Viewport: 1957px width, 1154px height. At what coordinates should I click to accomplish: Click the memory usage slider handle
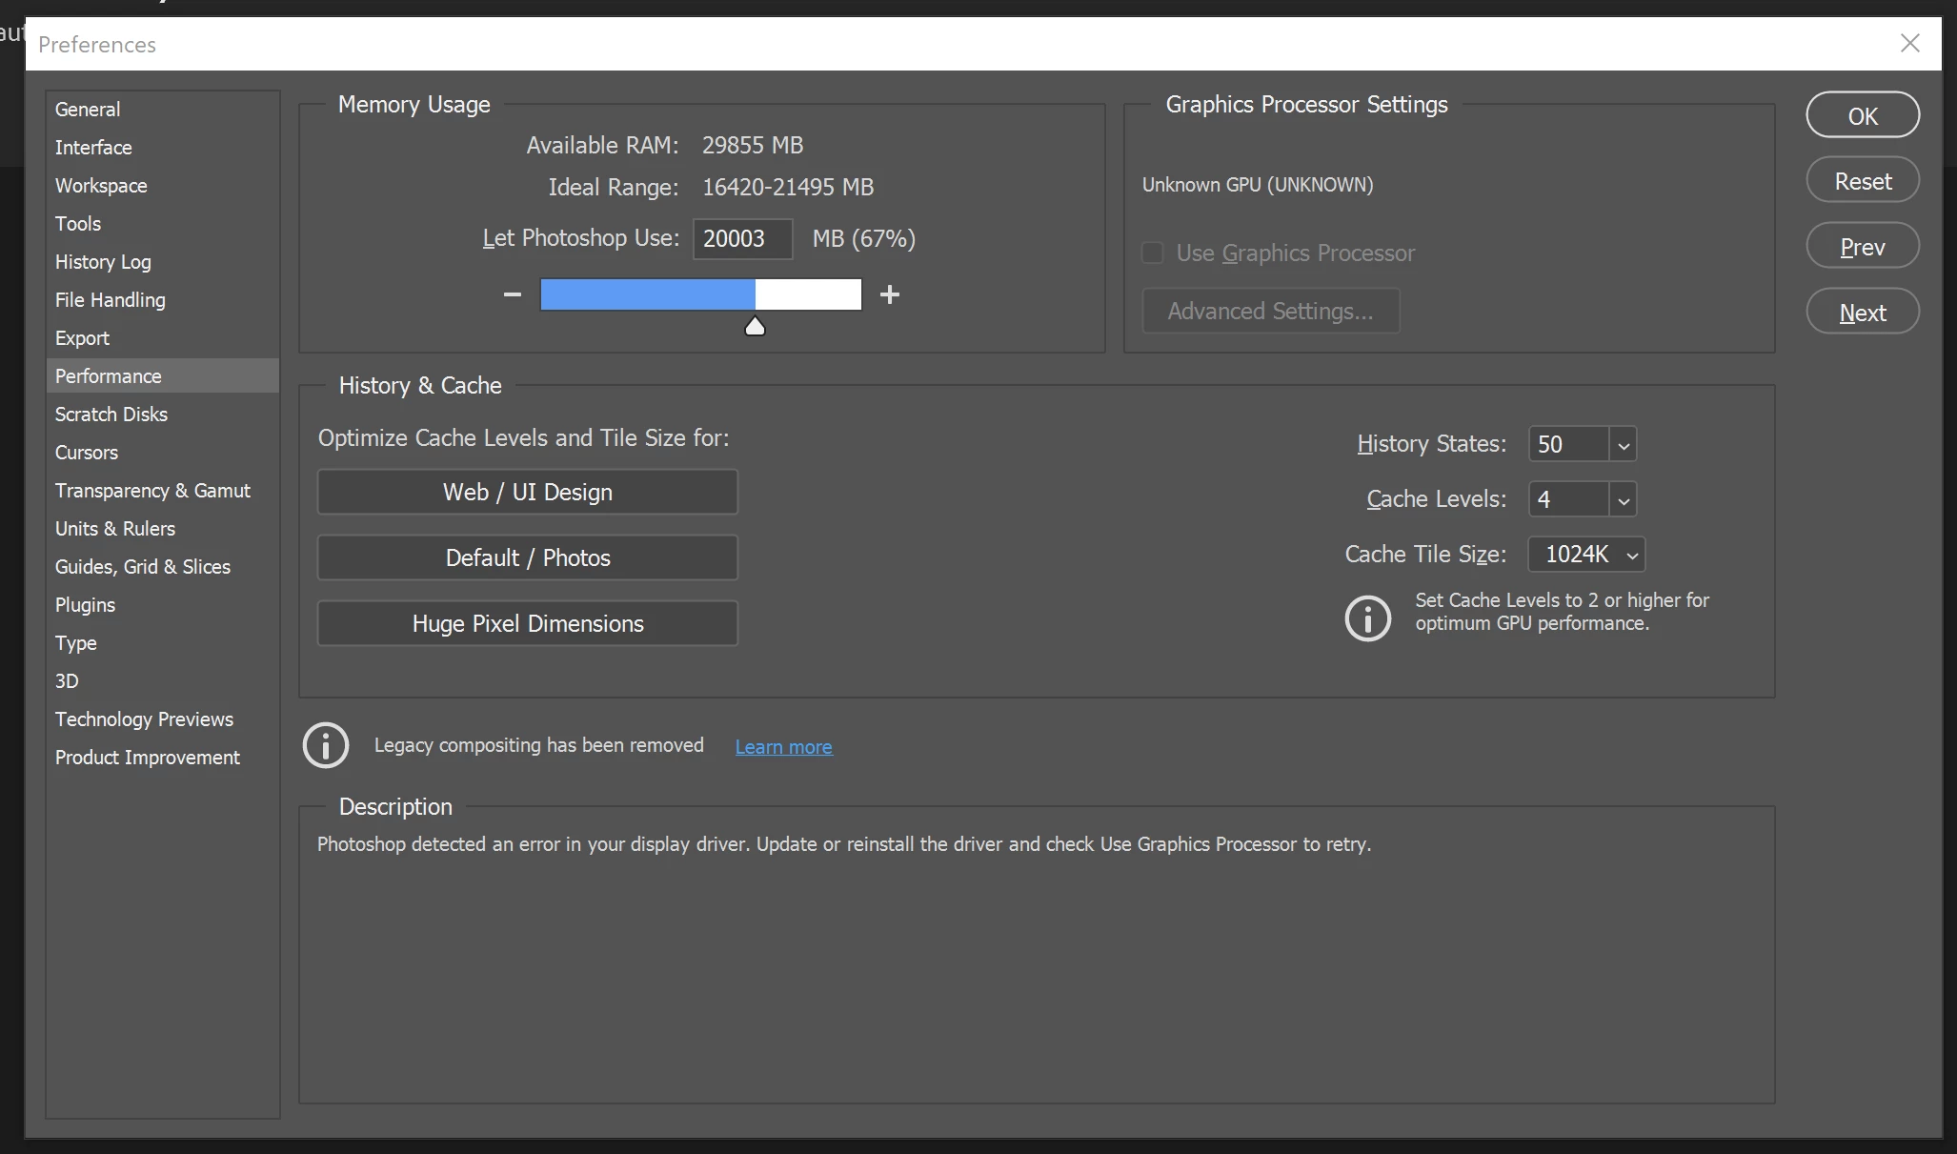(755, 327)
